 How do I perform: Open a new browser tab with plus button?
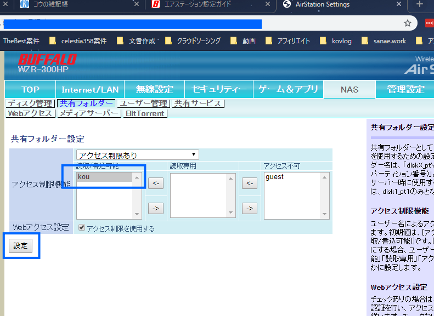[x=420, y=5]
